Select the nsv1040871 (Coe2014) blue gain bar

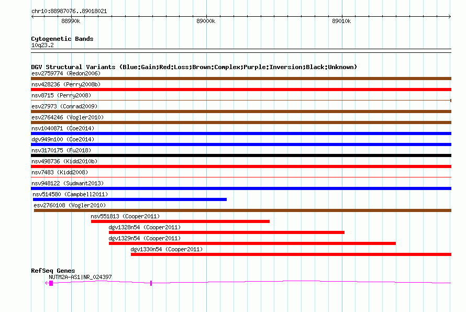coord(241,133)
